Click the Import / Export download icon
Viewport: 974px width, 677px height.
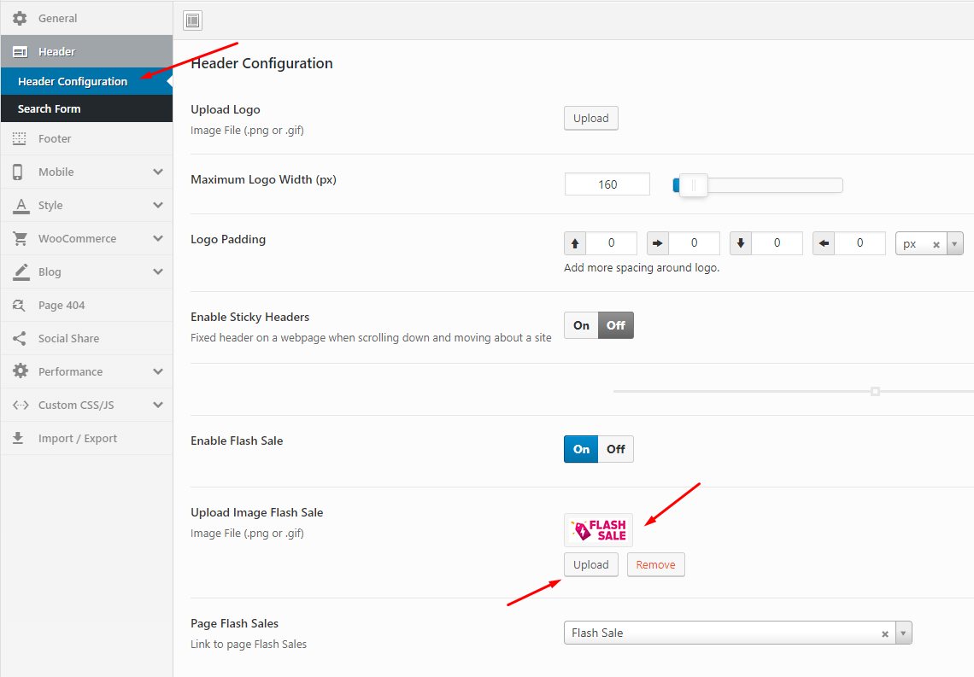[18, 438]
